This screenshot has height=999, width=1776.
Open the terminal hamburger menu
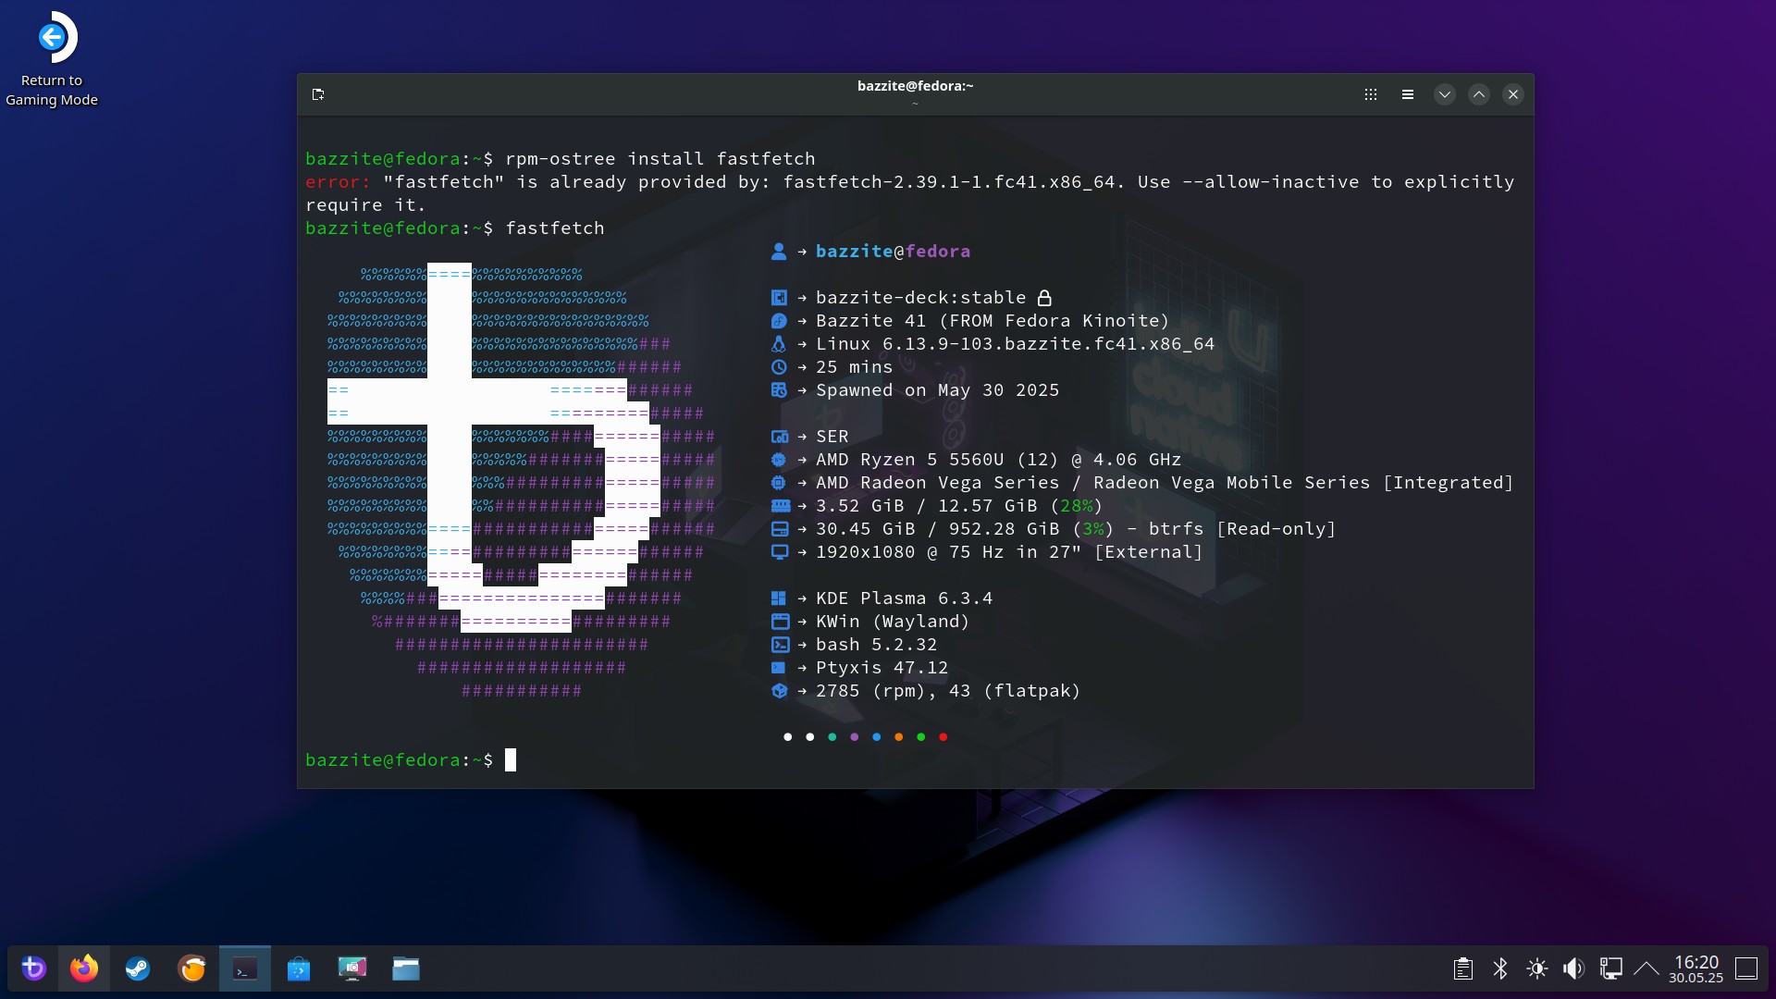[x=1408, y=94]
